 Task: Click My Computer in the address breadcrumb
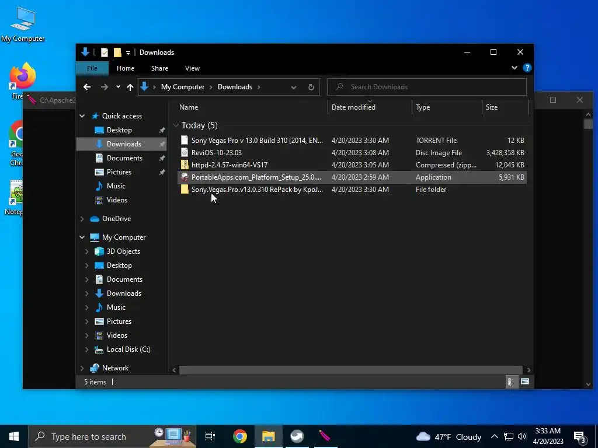point(183,87)
